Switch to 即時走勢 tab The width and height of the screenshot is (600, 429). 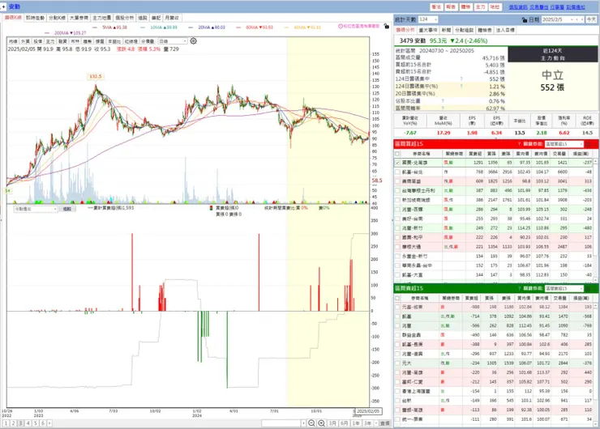tap(35, 18)
